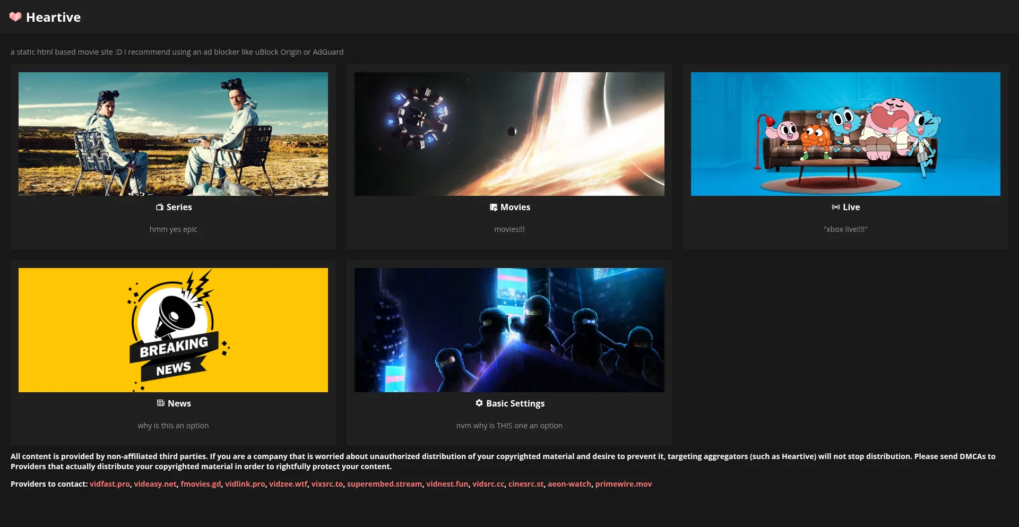The image size is (1019, 527).
Task: Visit the cinesrc.st provider link
Action: tap(526, 484)
